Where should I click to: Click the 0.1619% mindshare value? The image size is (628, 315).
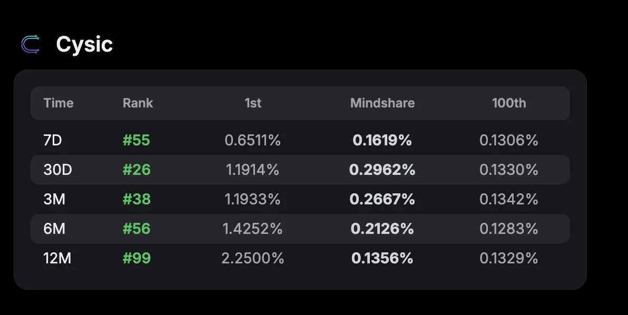(x=382, y=140)
